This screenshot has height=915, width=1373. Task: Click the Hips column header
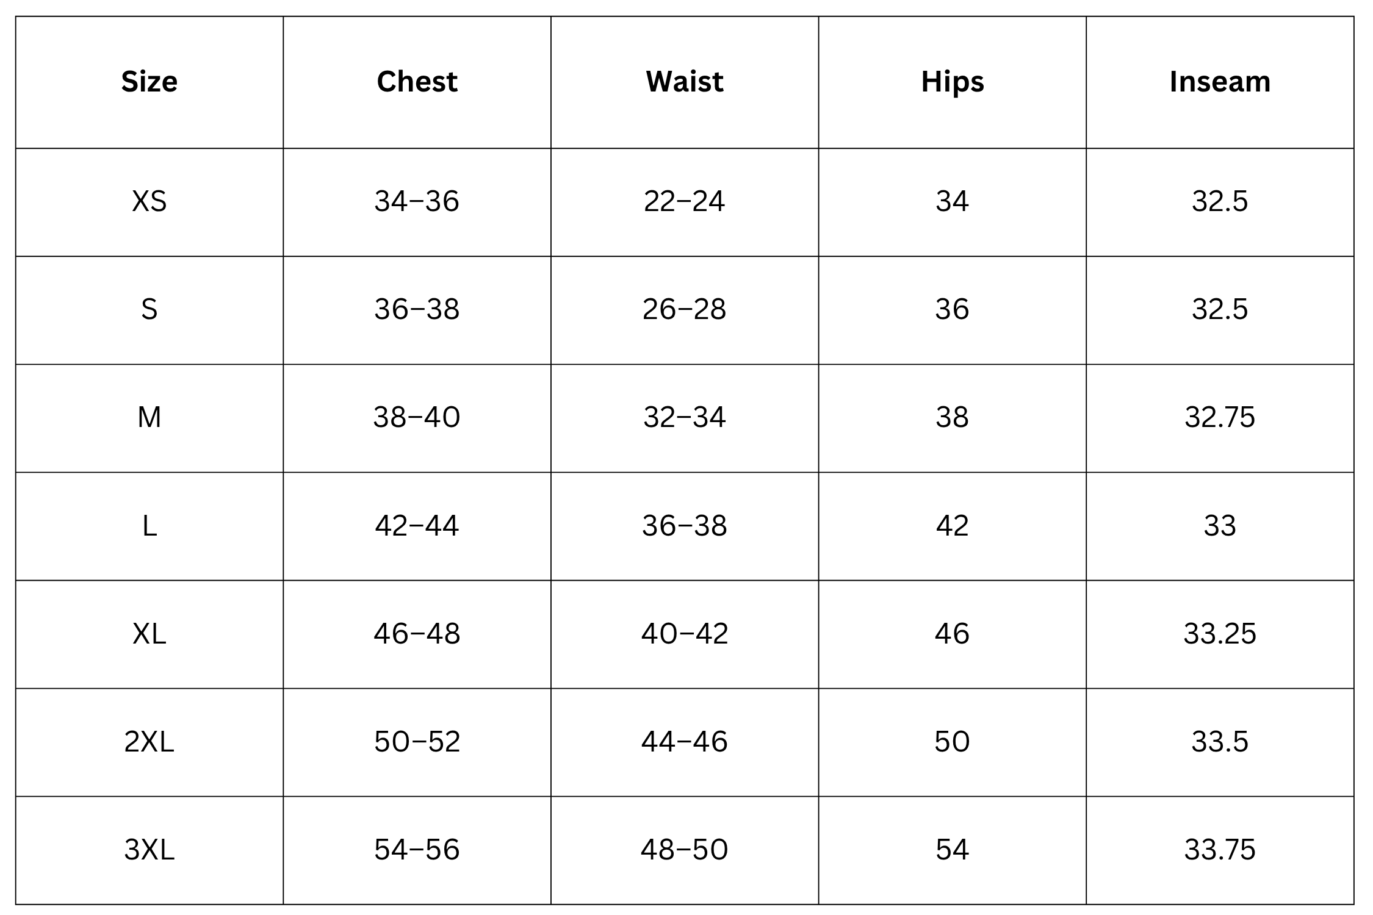pos(952,82)
